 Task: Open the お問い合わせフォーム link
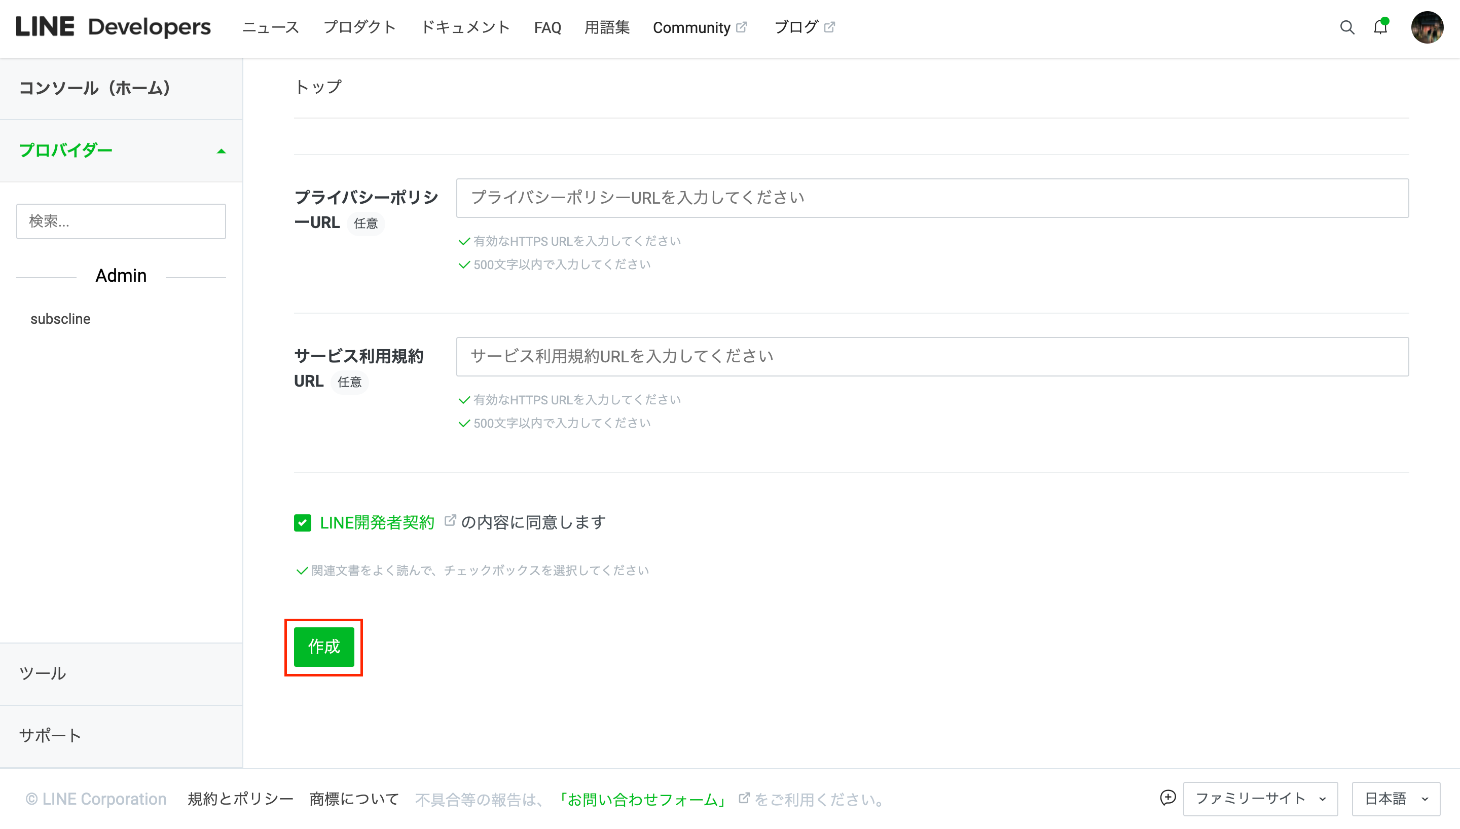641,800
